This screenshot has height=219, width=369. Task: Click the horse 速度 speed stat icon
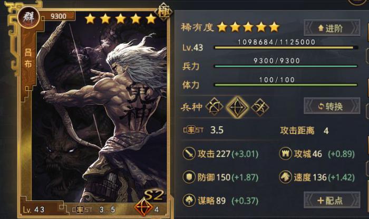(286, 177)
